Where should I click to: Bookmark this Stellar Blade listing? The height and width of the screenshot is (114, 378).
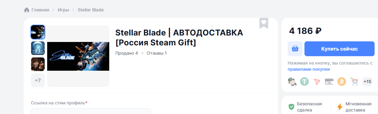tap(264, 23)
